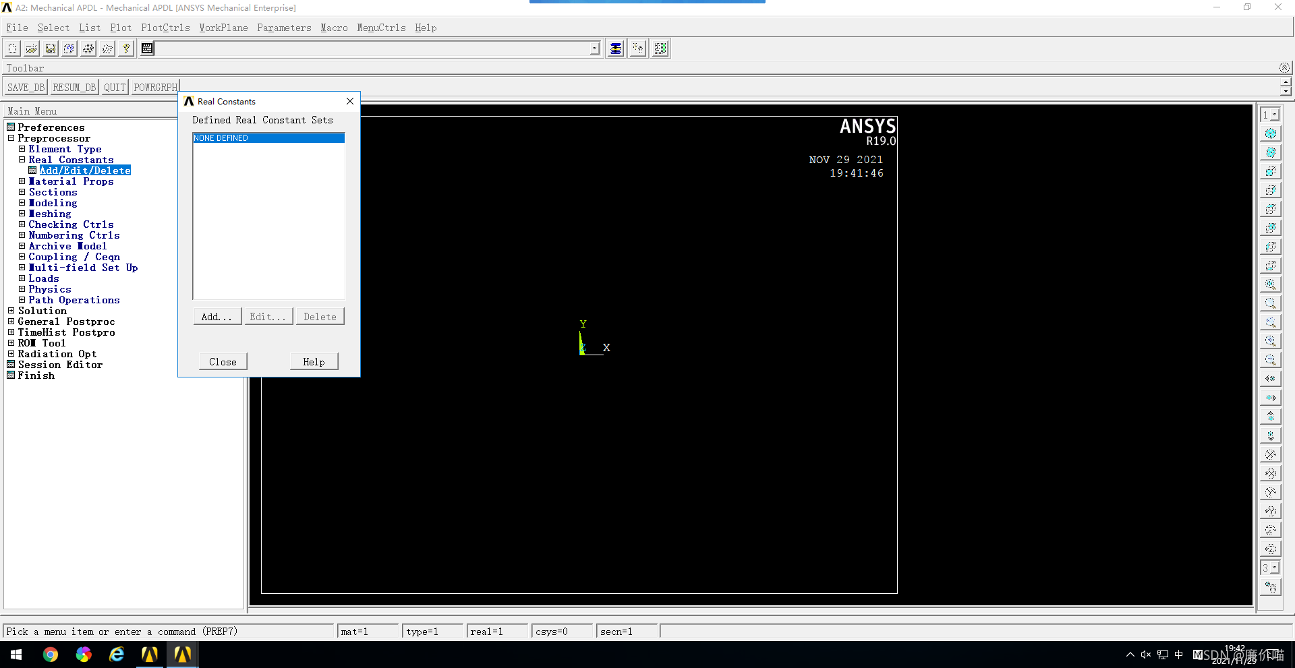
Task: Click the Raise Hidden icon
Action: 616,49
